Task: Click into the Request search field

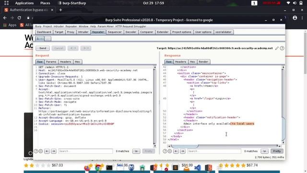Action: coord(85,151)
